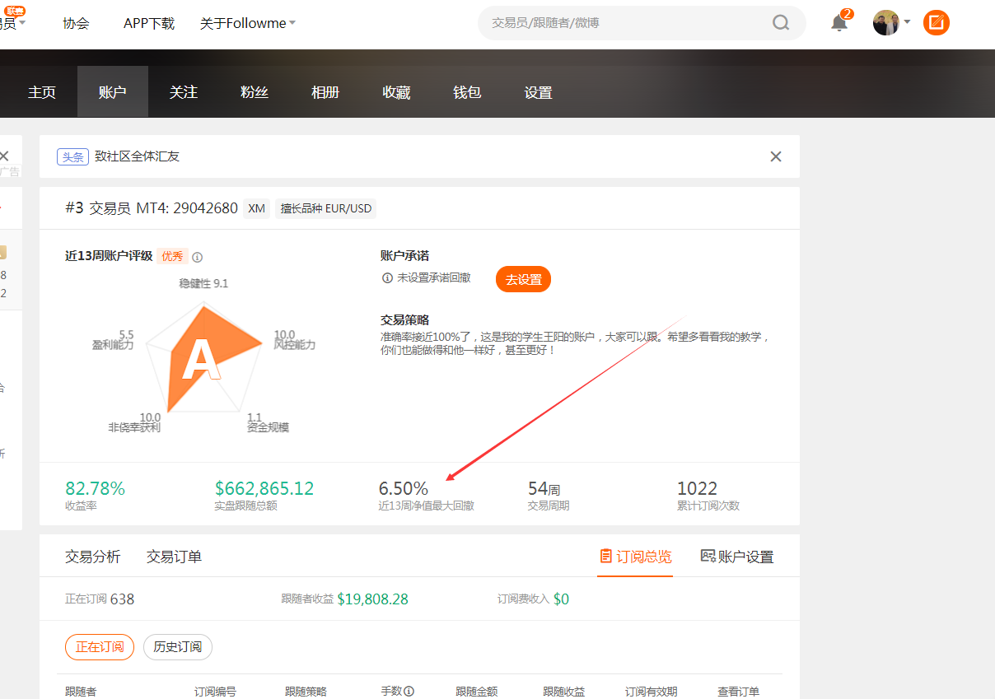
Task: Click the 跟随者收益 $19,808.28 value
Action: (372, 599)
